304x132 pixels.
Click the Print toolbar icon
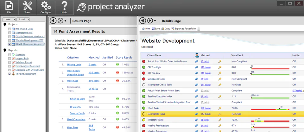click(x=143, y=29)
